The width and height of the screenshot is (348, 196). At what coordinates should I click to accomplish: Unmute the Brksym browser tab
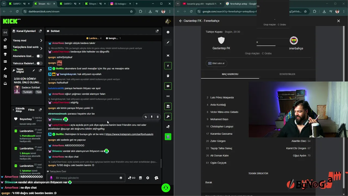pos(100,4)
